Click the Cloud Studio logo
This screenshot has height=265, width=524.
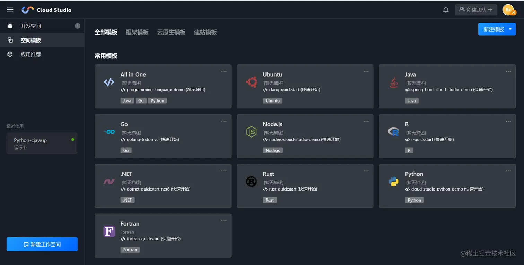(x=46, y=10)
